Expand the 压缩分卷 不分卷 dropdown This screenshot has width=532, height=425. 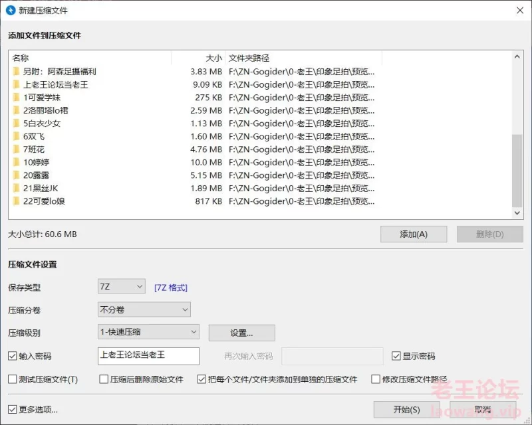[x=144, y=309]
